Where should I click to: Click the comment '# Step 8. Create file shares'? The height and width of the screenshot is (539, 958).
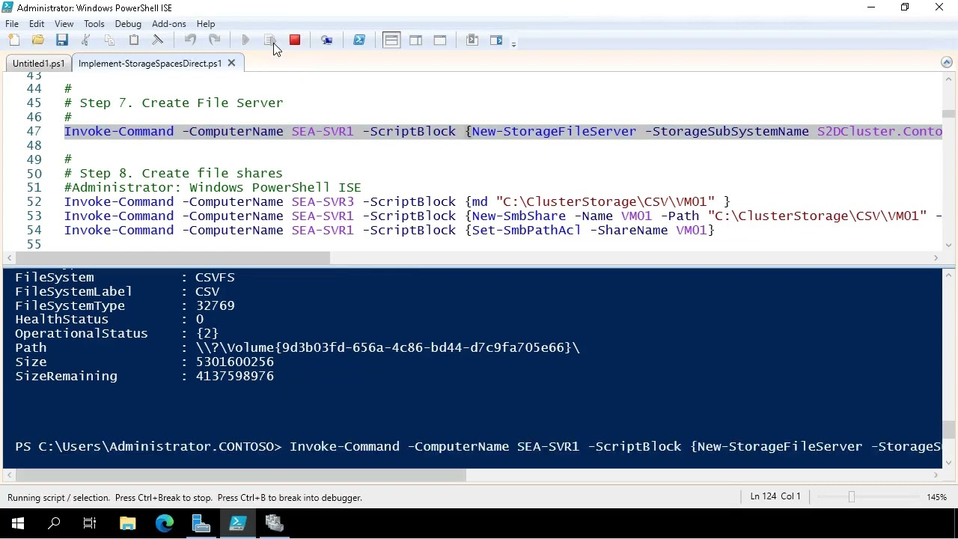click(x=174, y=174)
